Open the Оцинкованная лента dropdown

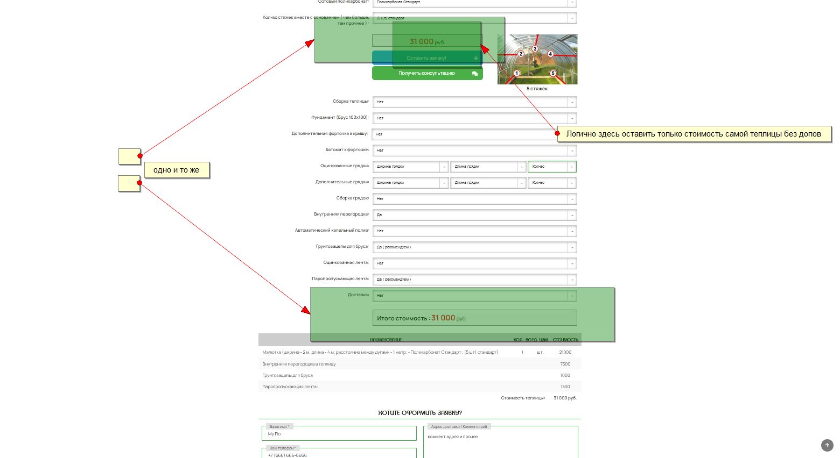[474, 263]
